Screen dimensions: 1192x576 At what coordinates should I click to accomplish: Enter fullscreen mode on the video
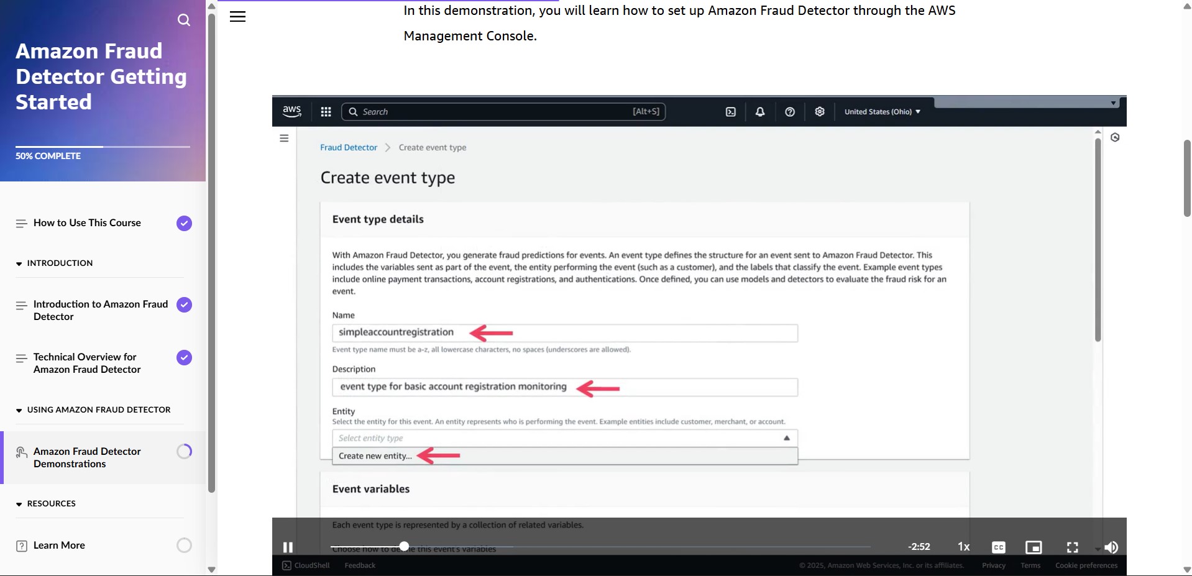click(x=1071, y=547)
